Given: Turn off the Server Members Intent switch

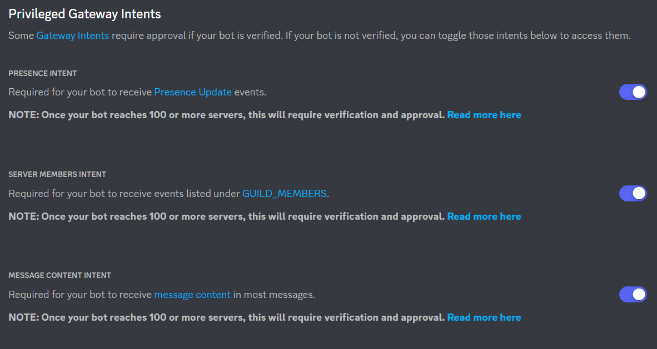Looking at the screenshot, I should click(633, 193).
